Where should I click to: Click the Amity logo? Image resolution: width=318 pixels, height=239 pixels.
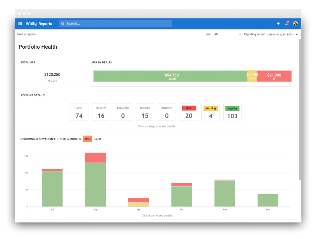(31, 24)
